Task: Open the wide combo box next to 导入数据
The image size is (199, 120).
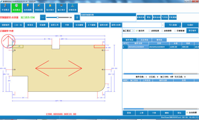Action: coord(143,25)
